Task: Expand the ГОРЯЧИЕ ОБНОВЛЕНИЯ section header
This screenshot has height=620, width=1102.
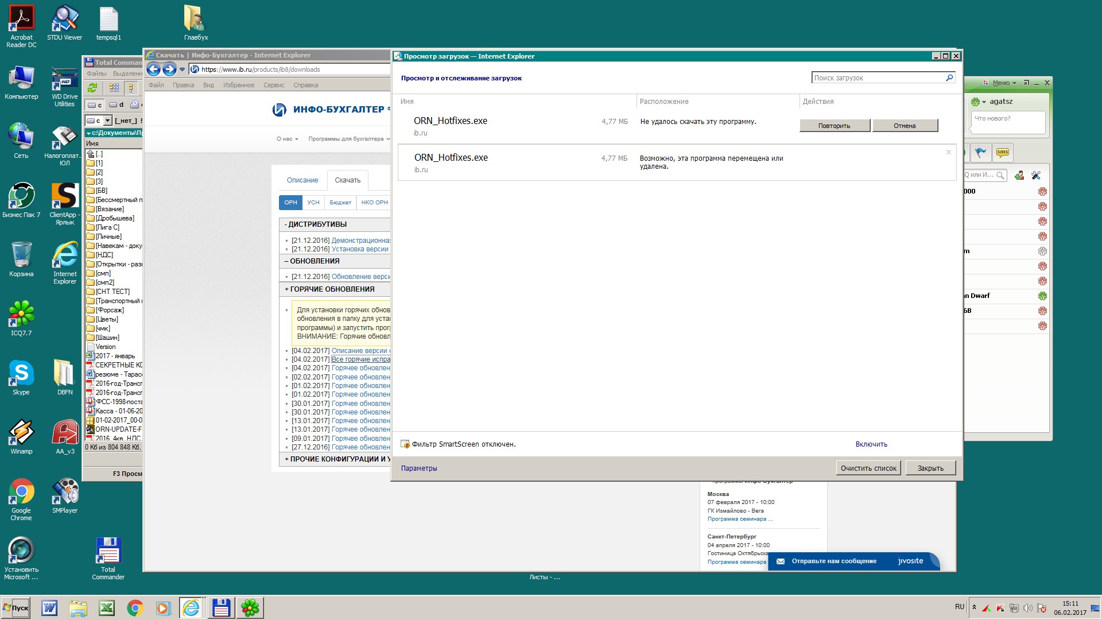Action: [335, 289]
